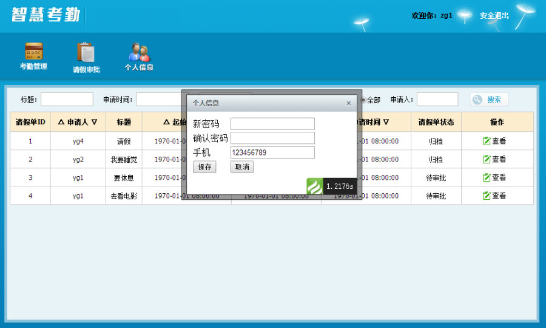Click the 归档 status in row 1
The height and width of the screenshot is (328, 546).
click(436, 141)
